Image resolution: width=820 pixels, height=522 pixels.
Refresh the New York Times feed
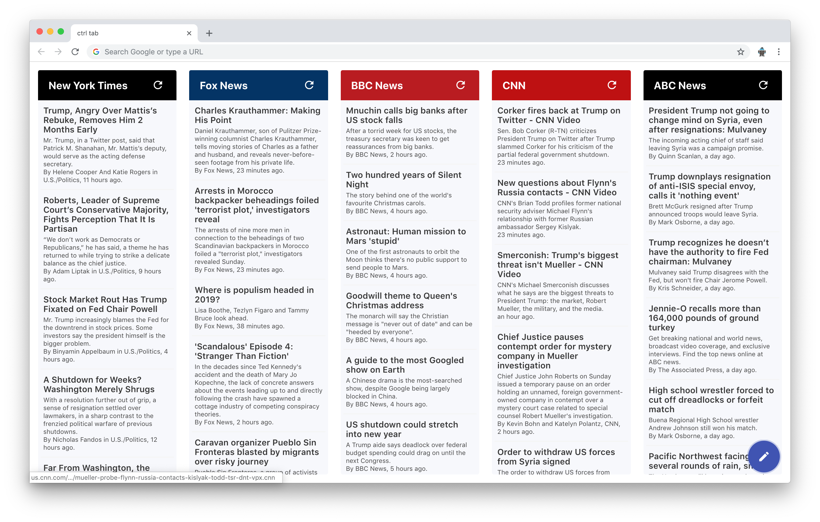(158, 85)
